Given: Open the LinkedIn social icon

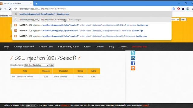Looking at the screenshot, I should click(133, 58).
